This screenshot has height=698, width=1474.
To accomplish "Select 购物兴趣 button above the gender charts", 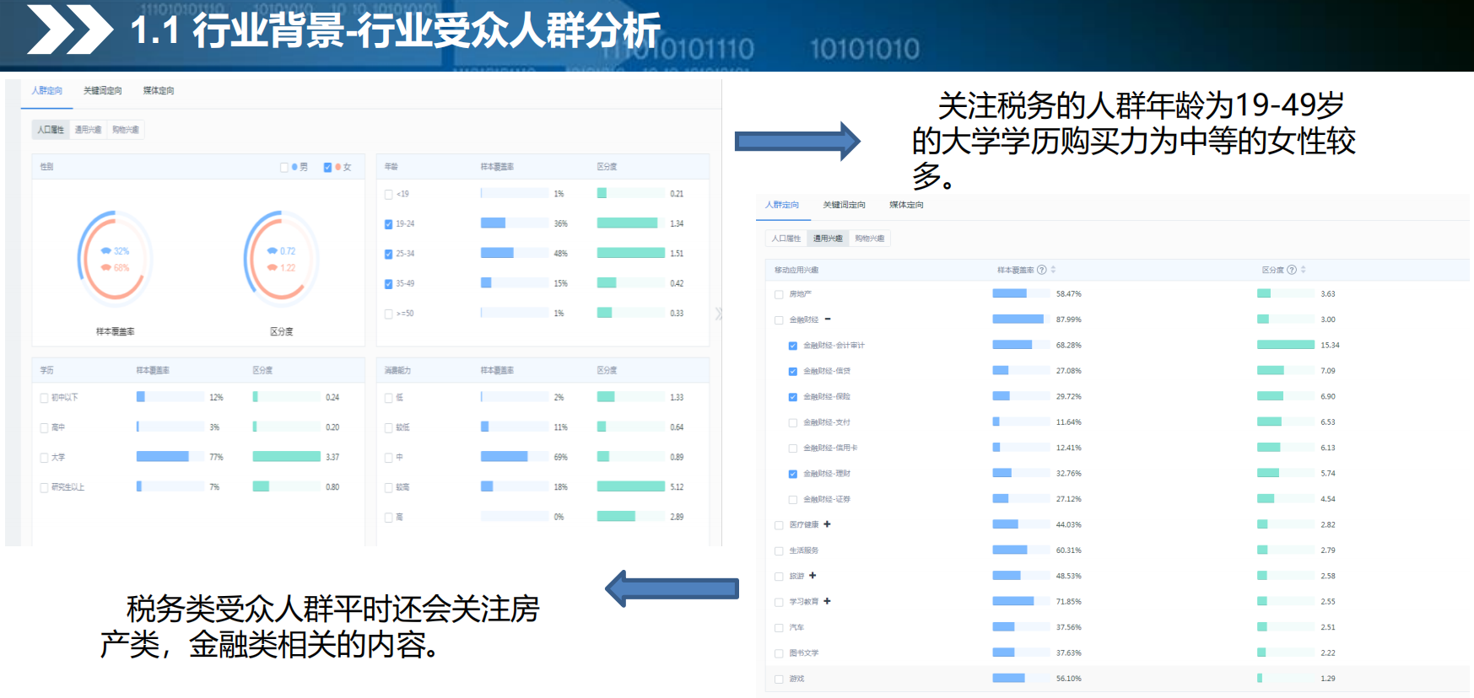I will (126, 130).
